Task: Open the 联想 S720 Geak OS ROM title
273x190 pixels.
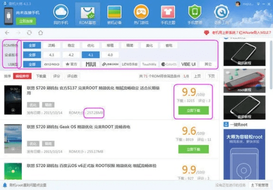Action: [78, 127]
